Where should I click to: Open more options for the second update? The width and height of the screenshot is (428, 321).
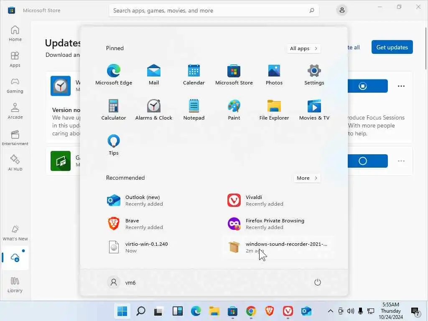coord(401,161)
